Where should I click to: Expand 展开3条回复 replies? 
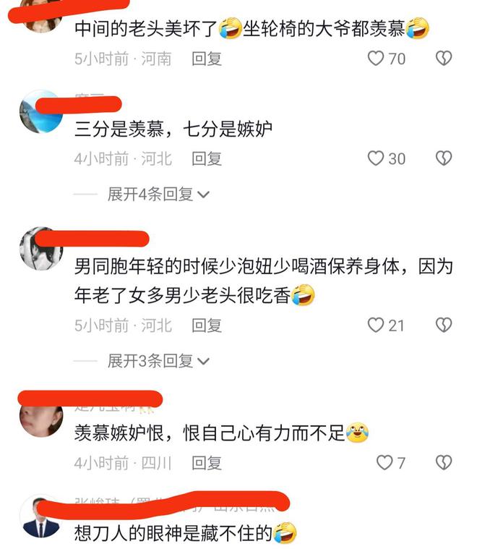158,361
